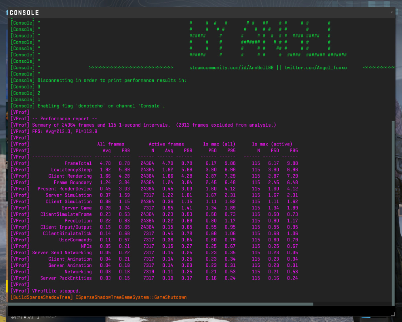Click the '(2013 frames excluded from analysis.)' text
Viewport: 402px width, 322px height.
click(226, 125)
